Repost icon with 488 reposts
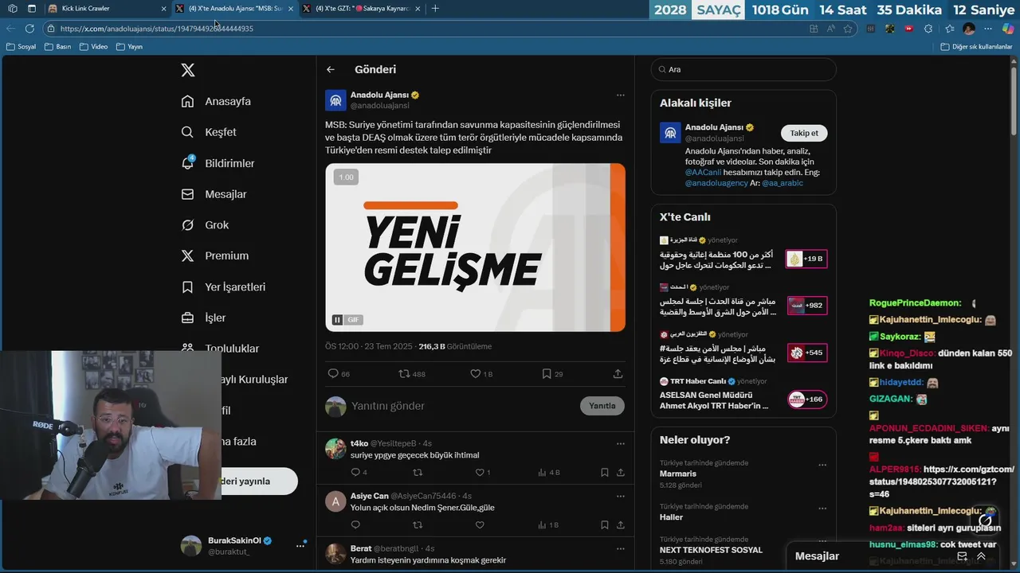The width and height of the screenshot is (1020, 573). coord(405,373)
